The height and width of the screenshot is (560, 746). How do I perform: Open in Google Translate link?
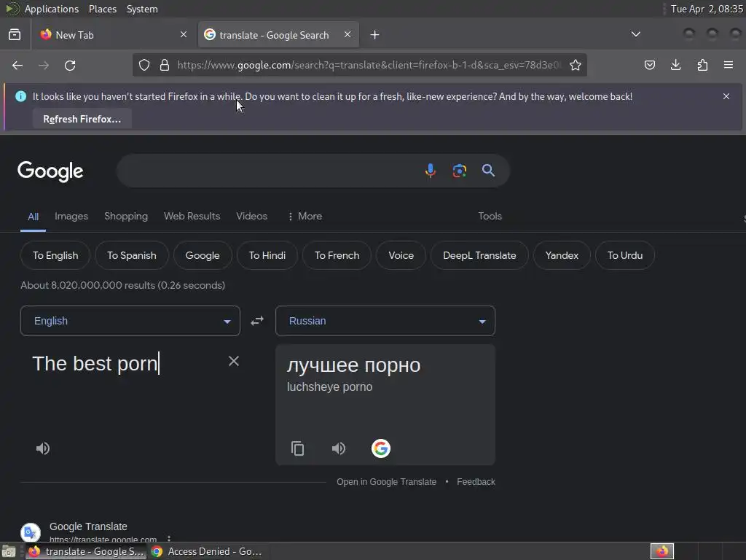[386, 482]
